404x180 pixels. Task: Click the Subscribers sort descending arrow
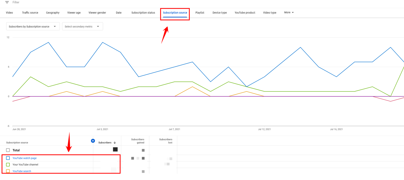(115, 143)
